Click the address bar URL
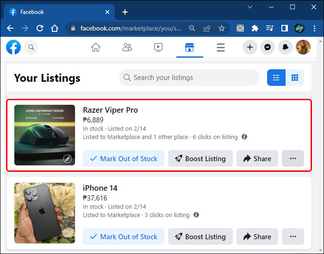The image size is (324, 254). tap(131, 28)
